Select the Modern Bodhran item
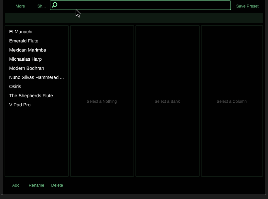 (27, 68)
